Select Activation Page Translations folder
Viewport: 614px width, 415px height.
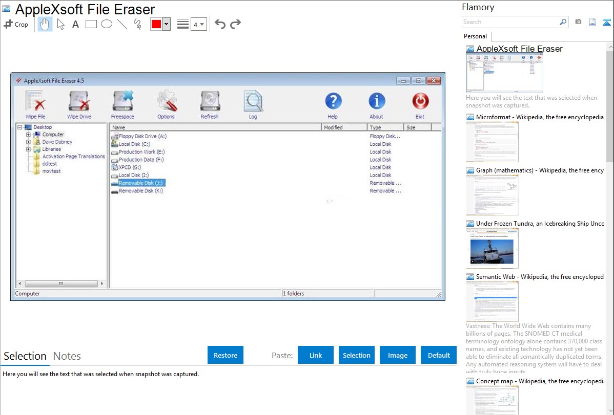pos(74,157)
